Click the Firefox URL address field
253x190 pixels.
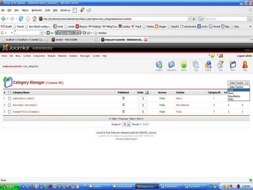click(x=113, y=19)
